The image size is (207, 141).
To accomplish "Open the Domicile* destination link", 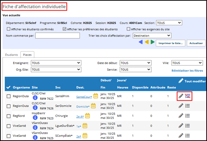I will pos(83,106).
